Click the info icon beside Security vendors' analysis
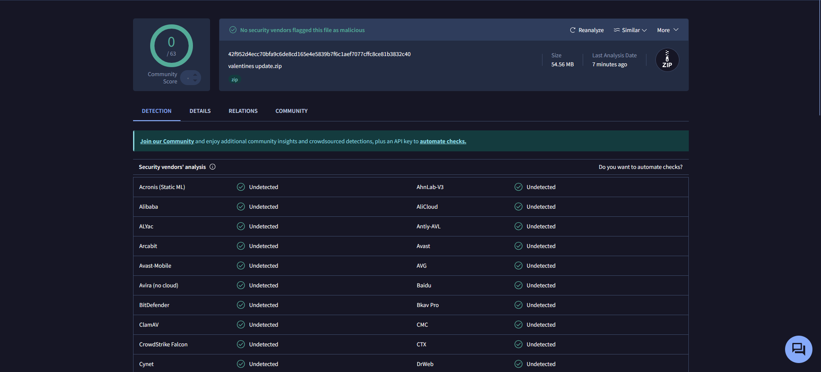The height and width of the screenshot is (372, 821). tap(213, 167)
